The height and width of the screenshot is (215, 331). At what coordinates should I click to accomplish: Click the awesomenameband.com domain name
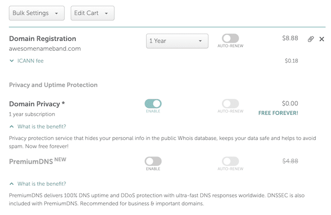(45, 49)
